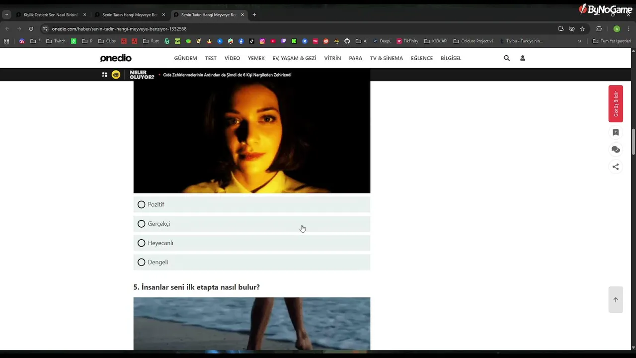Expand the KICK API bookmarks folder
The width and height of the screenshot is (636, 358).
coord(436,41)
